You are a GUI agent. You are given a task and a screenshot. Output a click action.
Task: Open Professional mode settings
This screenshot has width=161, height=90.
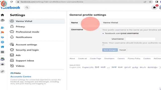pyautogui.click(x=37, y=32)
